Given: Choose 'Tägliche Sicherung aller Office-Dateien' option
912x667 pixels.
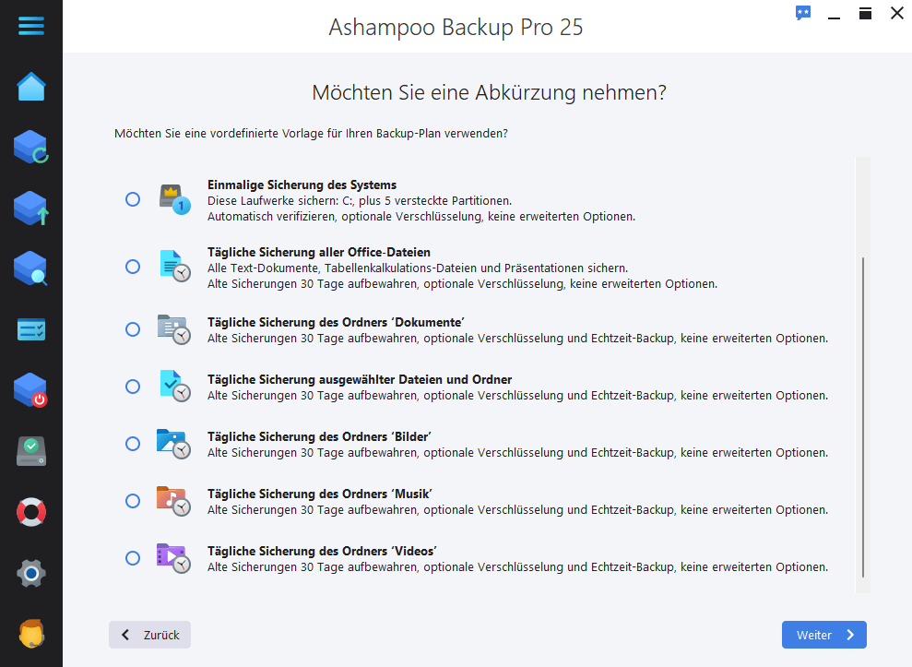Looking at the screenshot, I should click(133, 267).
